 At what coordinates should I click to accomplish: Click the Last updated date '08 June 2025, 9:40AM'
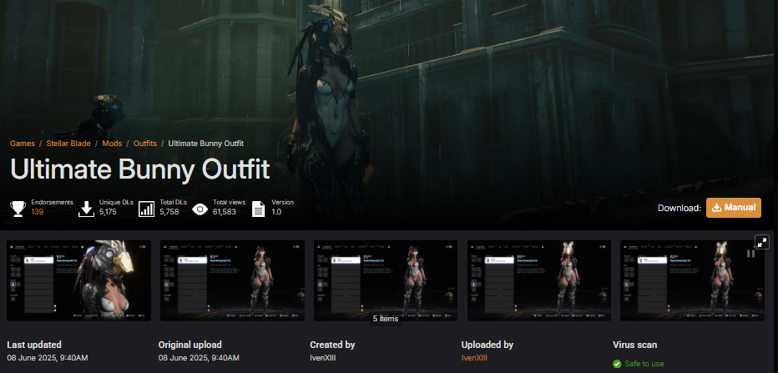(48, 358)
